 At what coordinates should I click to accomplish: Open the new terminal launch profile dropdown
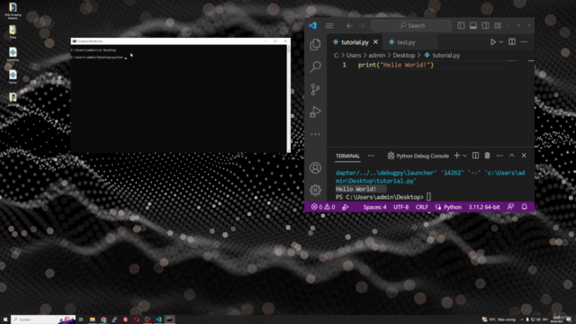coord(464,156)
